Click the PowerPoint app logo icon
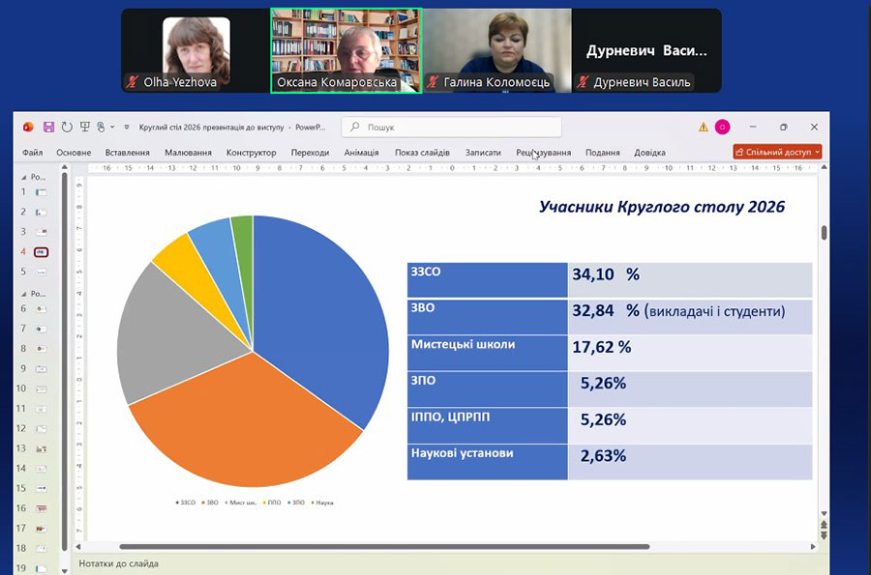Viewport: 871px width, 575px height. point(28,127)
